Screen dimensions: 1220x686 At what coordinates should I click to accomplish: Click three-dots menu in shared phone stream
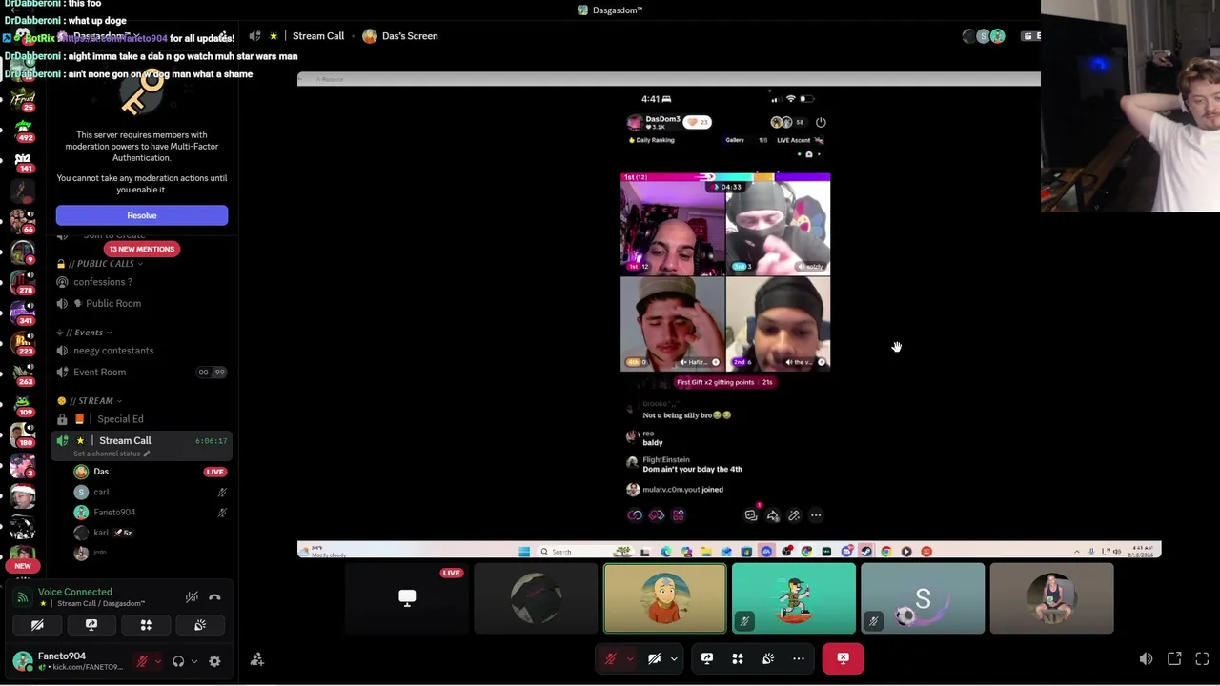click(x=816, y=515)
